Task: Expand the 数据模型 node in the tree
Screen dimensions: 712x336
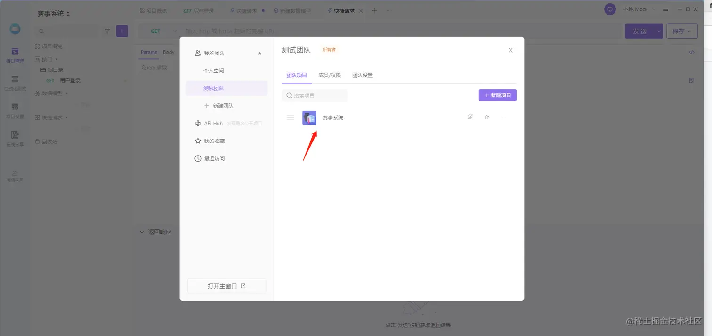Action: tap(52, 94)
